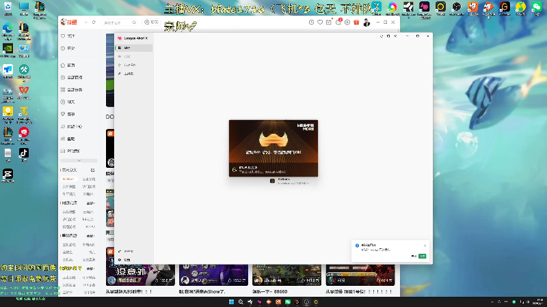Open the stream titled 娱乐一下~ 88660
The width and height of the screenshot is (547, 307).
[x=269, y=292]
